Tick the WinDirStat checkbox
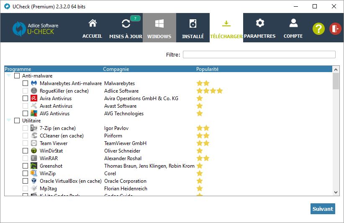Viewport: 344px width, 223px height. click(26, 151)
